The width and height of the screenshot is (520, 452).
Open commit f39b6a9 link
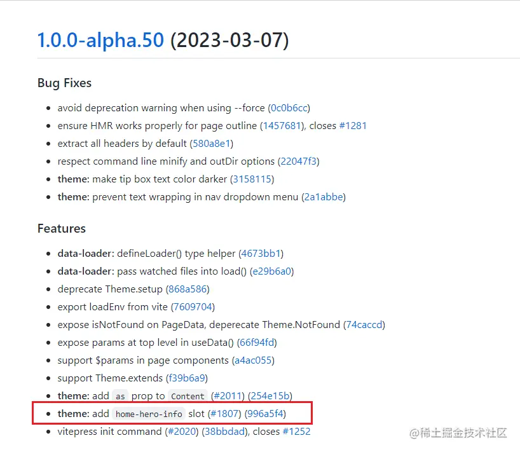coord(187,378)
